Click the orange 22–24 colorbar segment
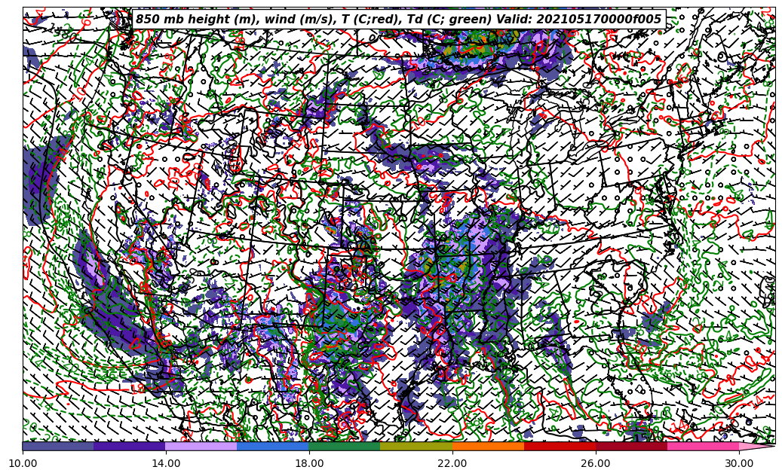 (x=488, y=446)
